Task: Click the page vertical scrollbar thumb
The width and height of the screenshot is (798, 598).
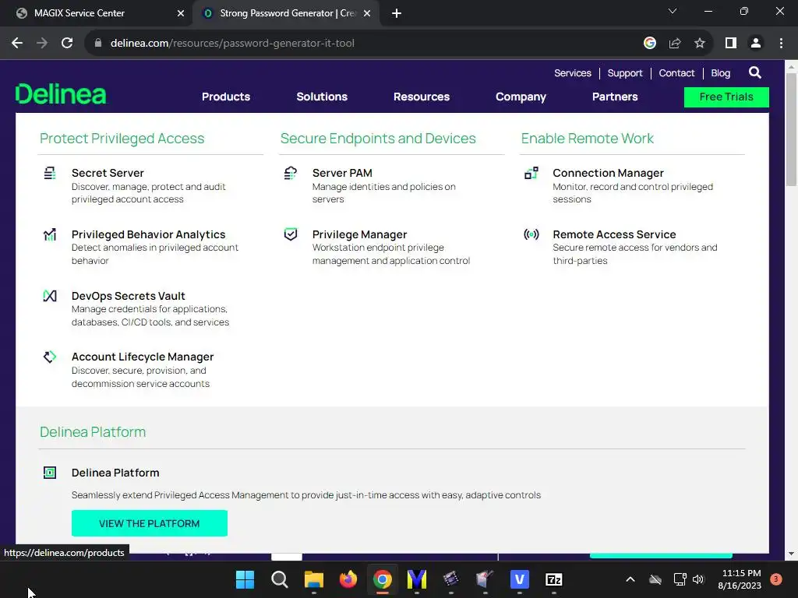Action: [792, 130]
